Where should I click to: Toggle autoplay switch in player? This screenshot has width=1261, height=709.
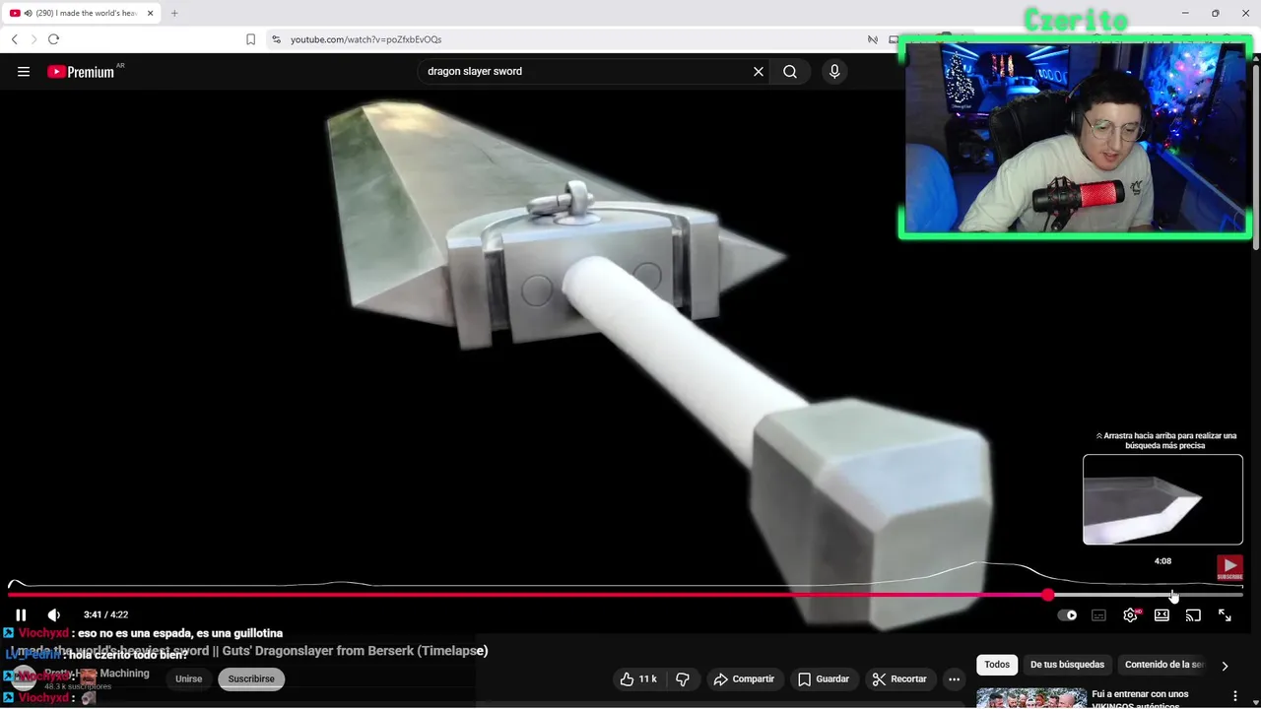(1067, 615)
